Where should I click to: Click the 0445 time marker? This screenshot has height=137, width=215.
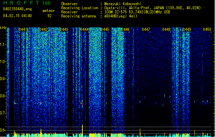pyautogui.click(x=105, y=29)
